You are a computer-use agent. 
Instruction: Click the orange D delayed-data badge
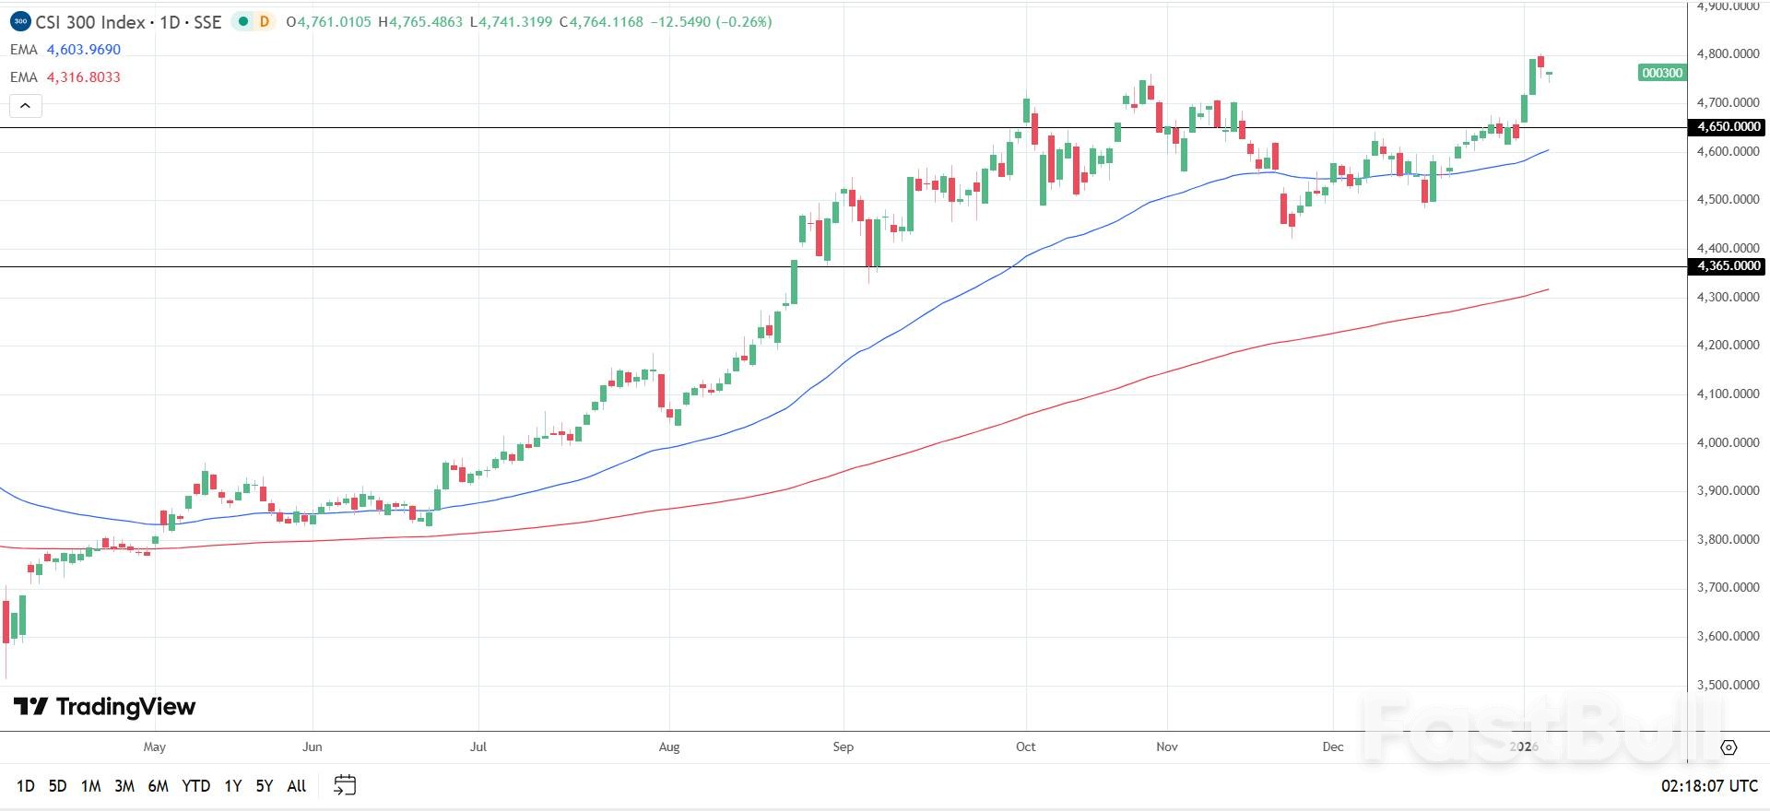[x=265, y=21]
